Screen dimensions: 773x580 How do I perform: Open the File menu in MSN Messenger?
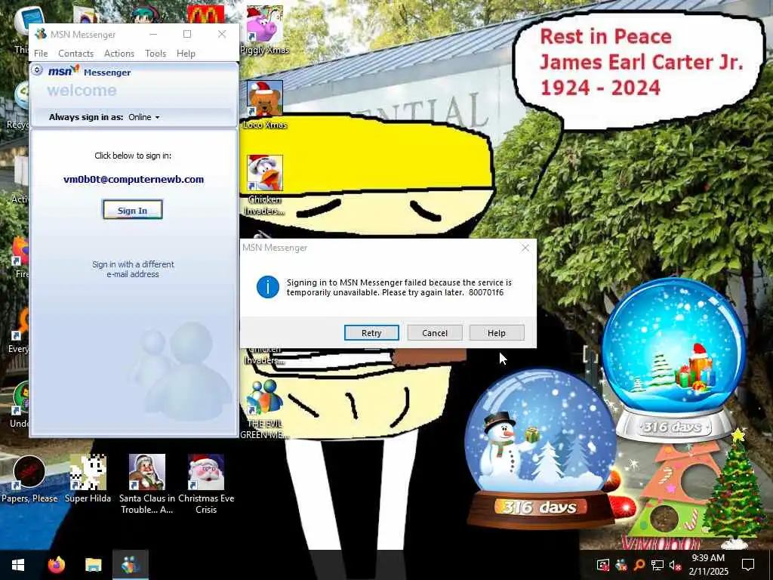point(41,54)
